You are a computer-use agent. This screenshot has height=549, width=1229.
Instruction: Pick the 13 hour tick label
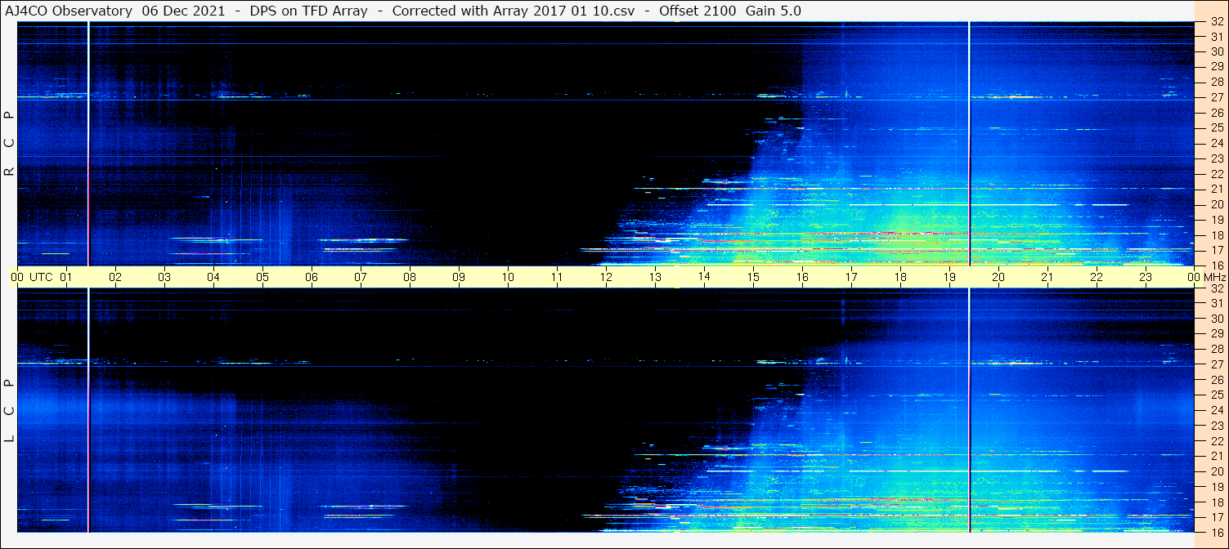pyautogui.click(x=655, y=278)
